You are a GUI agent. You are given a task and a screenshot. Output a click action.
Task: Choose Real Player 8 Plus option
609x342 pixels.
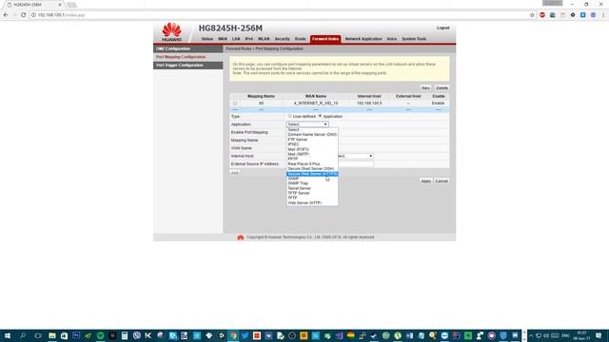click(x=312, y=164)
